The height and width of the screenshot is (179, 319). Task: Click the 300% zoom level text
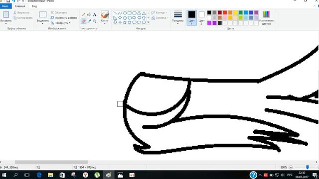tap(284, 168)
